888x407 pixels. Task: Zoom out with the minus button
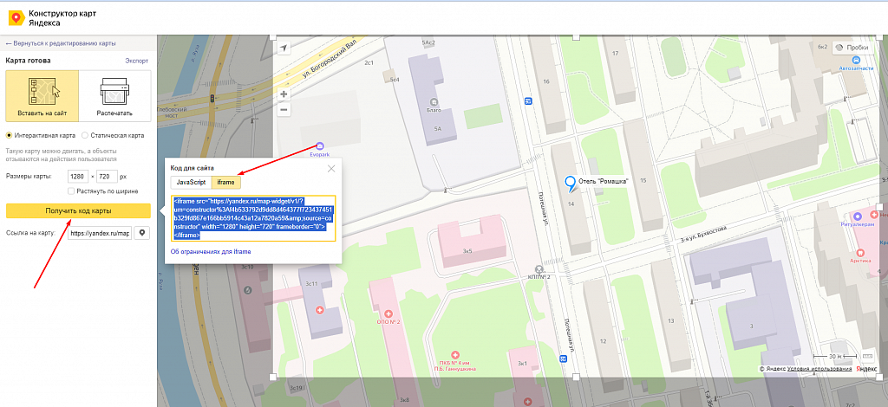(x=284, y=110)
